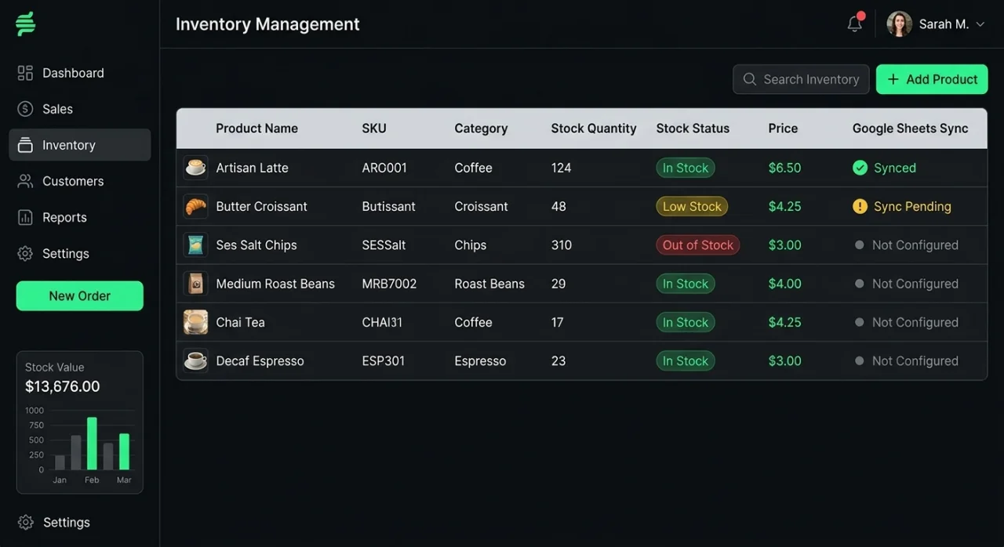Click the Chai Tea product image

196,322
